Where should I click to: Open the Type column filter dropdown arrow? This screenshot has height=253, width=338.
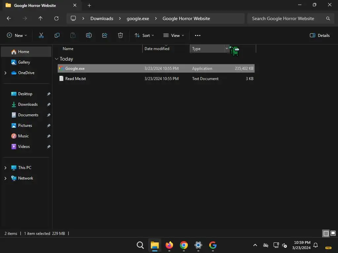tap(226, 49)
